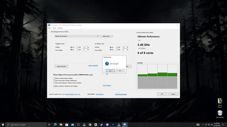Click the blue question mark dialog icon
The height and width of the screenshot is (127, 227).
tap(107, 64)
